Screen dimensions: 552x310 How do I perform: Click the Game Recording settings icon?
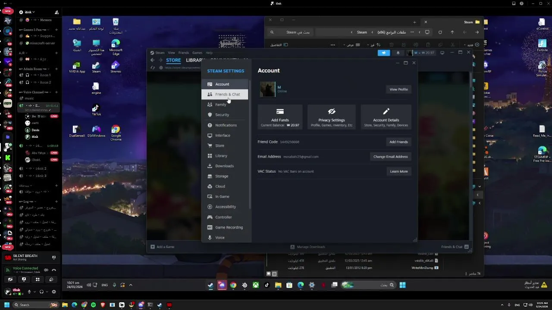pyautogui.click(x=210, y=227)
